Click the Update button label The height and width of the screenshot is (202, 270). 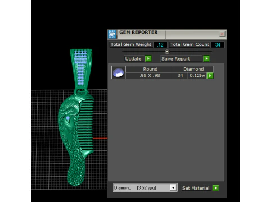133,59
